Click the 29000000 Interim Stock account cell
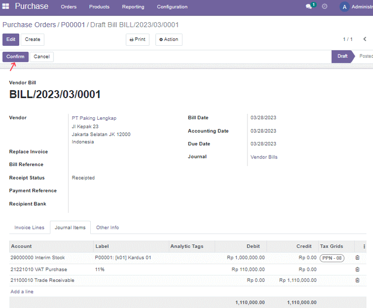Viewport: 373px width, 308px height. pyautogui.click(x=38, y=258)
